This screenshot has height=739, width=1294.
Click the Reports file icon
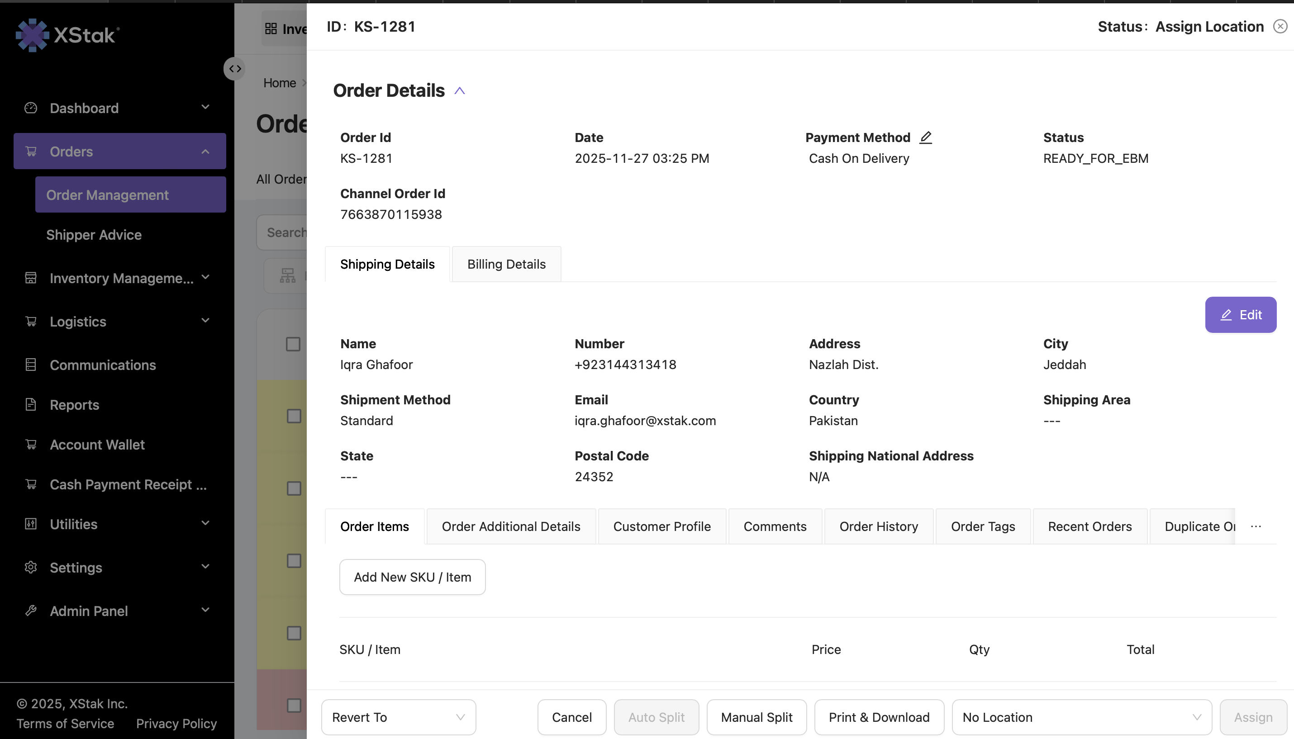click(31, 404)
